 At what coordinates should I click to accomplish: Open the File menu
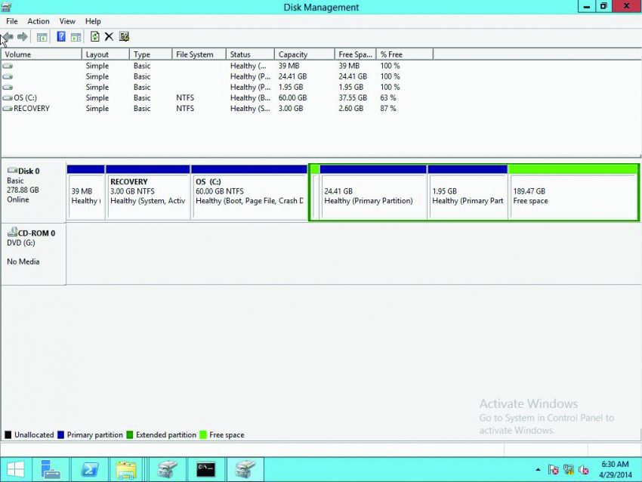[11, 21]
